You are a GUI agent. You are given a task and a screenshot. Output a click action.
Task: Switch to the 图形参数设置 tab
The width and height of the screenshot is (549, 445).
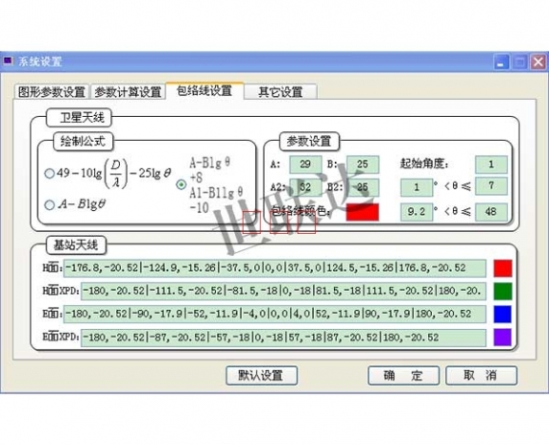coord(52,92)
